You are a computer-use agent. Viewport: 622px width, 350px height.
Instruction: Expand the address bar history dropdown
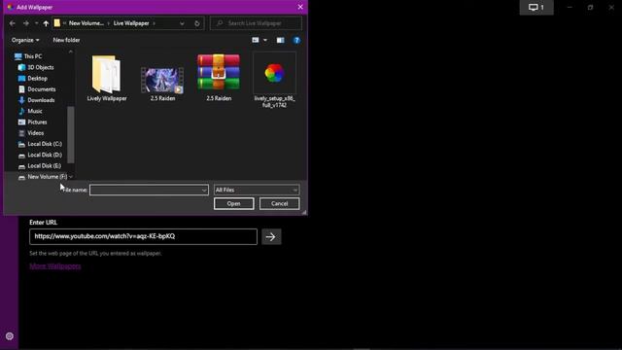point(182,23)
